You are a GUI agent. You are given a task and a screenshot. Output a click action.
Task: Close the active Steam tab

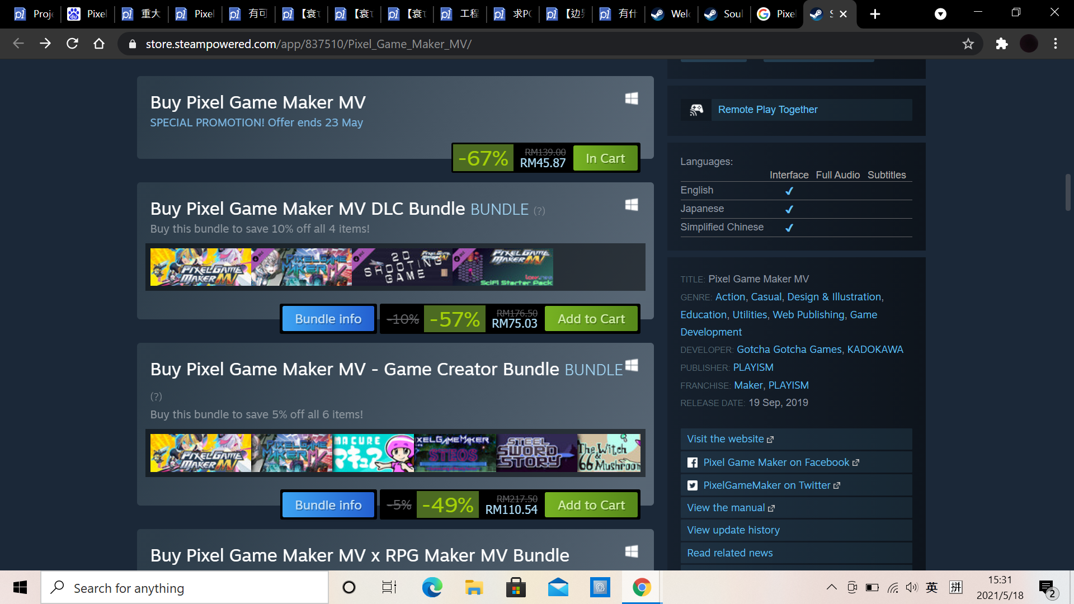(843, 14)
